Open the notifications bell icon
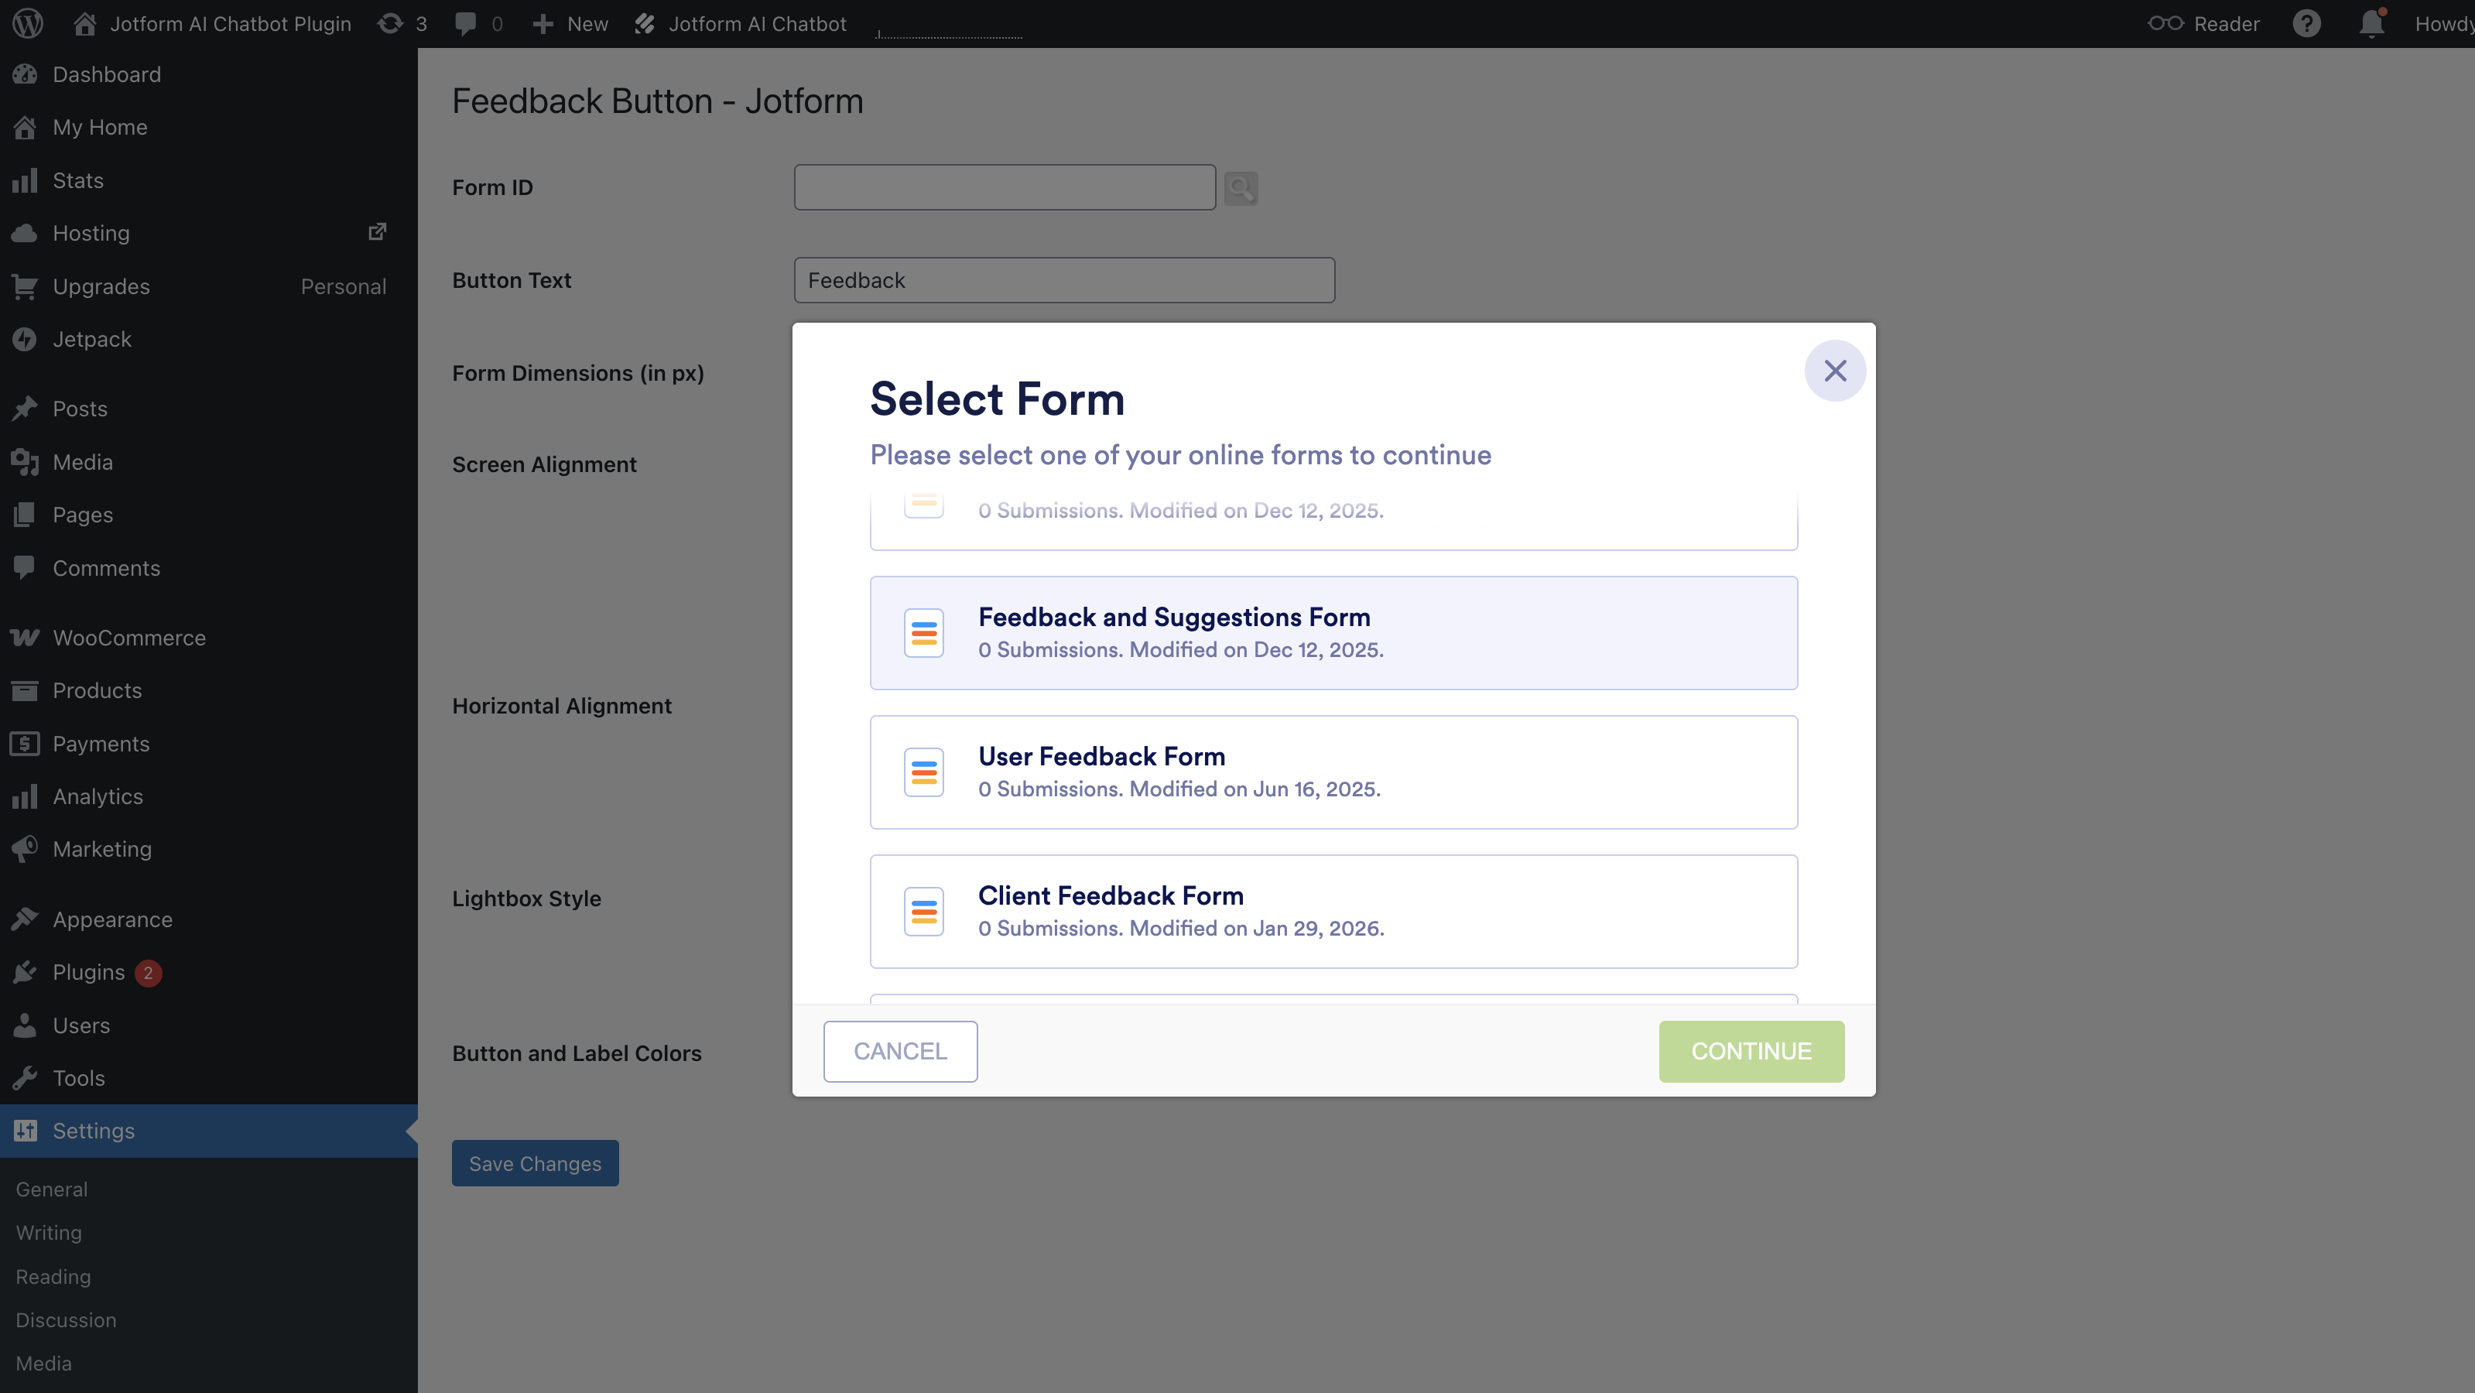This screenshot has width=2475, height=1393. (x=2371, y=23)
